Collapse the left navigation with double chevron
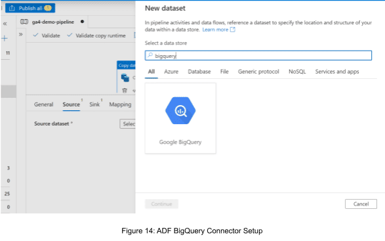The width and height of the screenshot is (385, 241). point(5,24)
